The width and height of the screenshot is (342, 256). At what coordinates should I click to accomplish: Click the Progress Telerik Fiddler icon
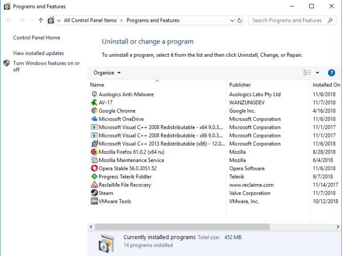coord(94,177)
